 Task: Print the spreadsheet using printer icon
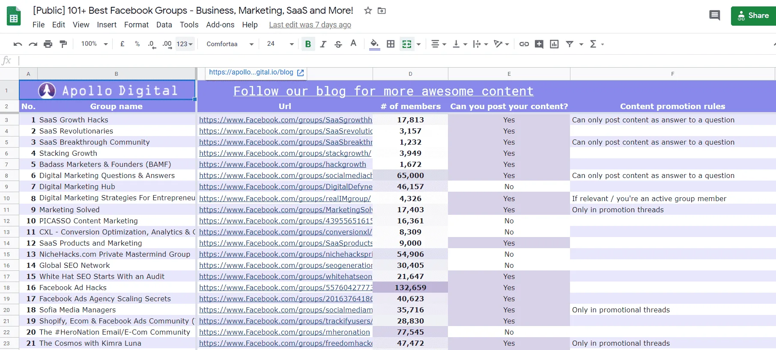pos(48,44)
